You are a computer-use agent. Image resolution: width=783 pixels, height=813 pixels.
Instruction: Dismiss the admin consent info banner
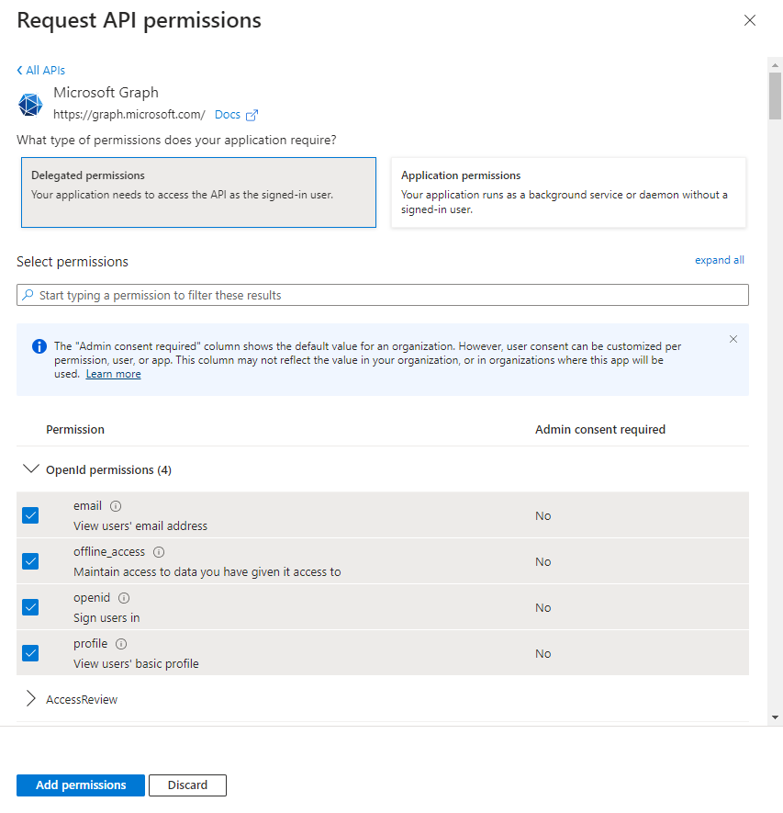733,339
